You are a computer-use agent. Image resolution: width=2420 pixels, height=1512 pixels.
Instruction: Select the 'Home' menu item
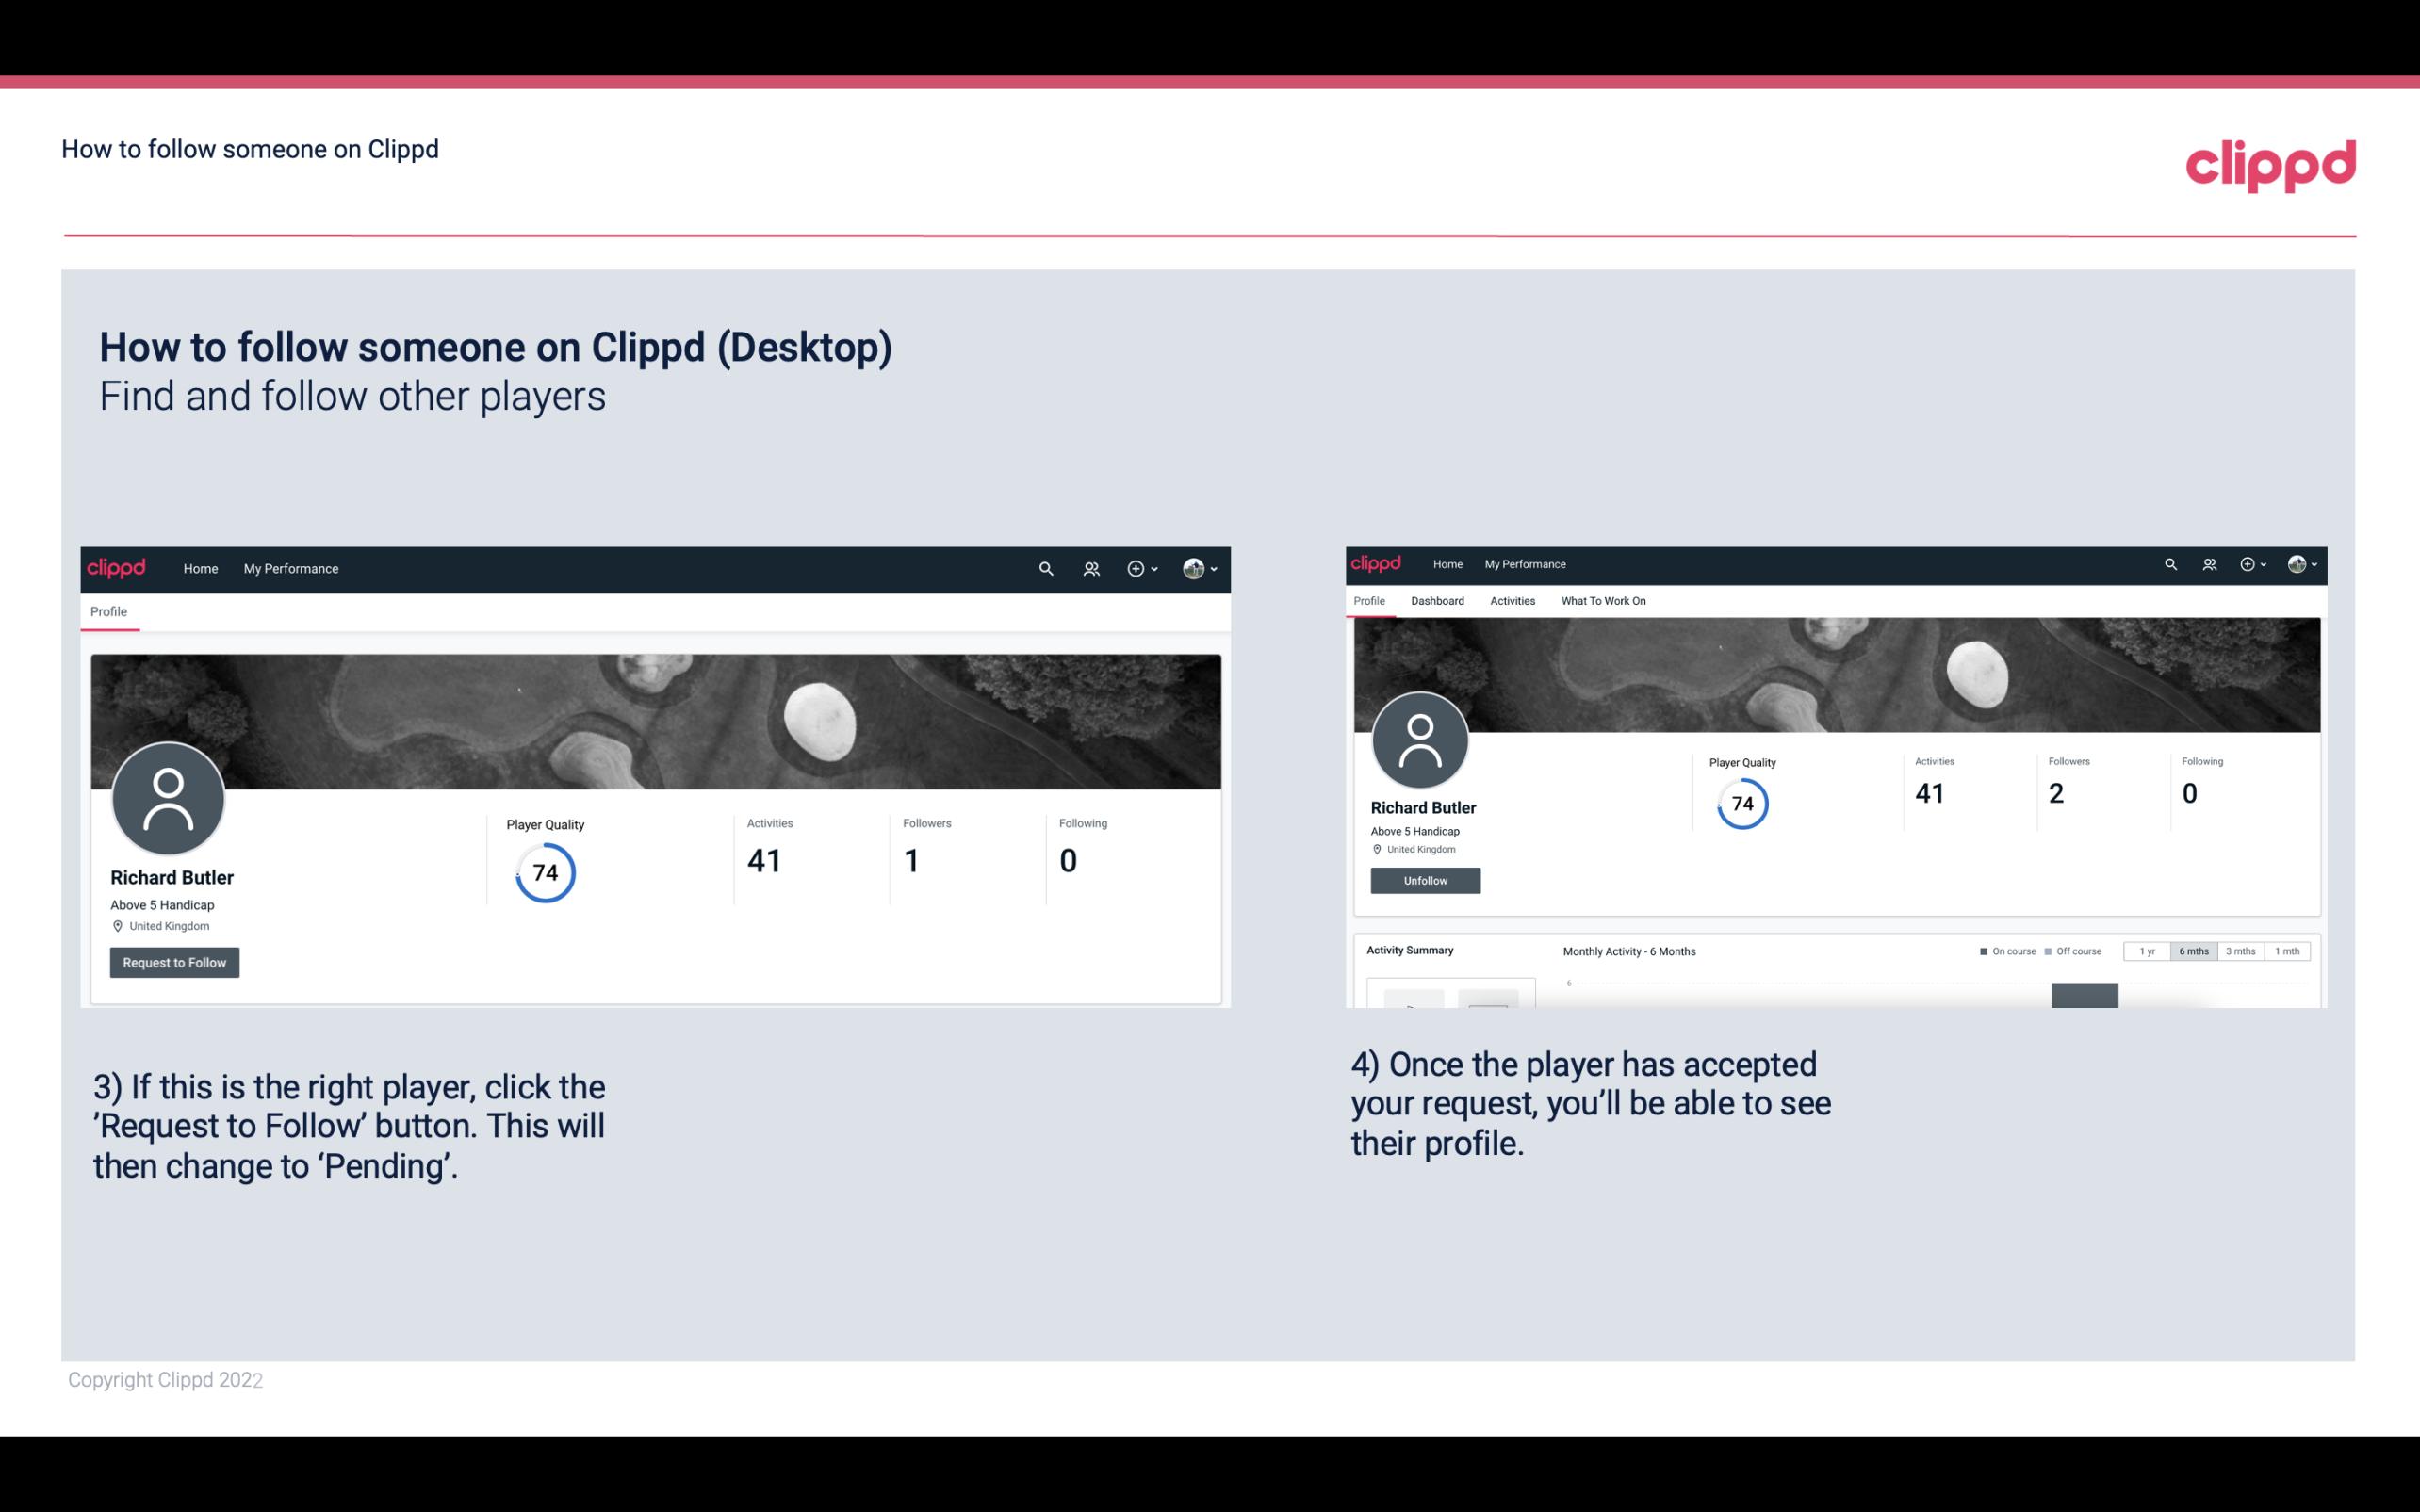point(199,568)
